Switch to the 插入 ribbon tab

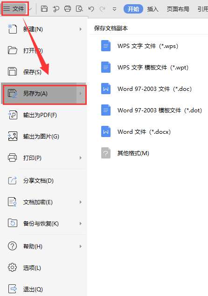coord(153,9)
